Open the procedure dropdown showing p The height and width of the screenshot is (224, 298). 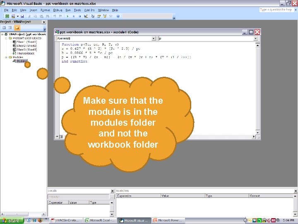[x=255, y=39]
